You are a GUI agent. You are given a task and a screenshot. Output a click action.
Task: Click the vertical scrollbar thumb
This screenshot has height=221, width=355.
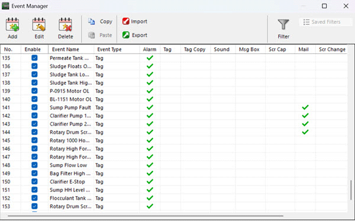coord(351,190)
